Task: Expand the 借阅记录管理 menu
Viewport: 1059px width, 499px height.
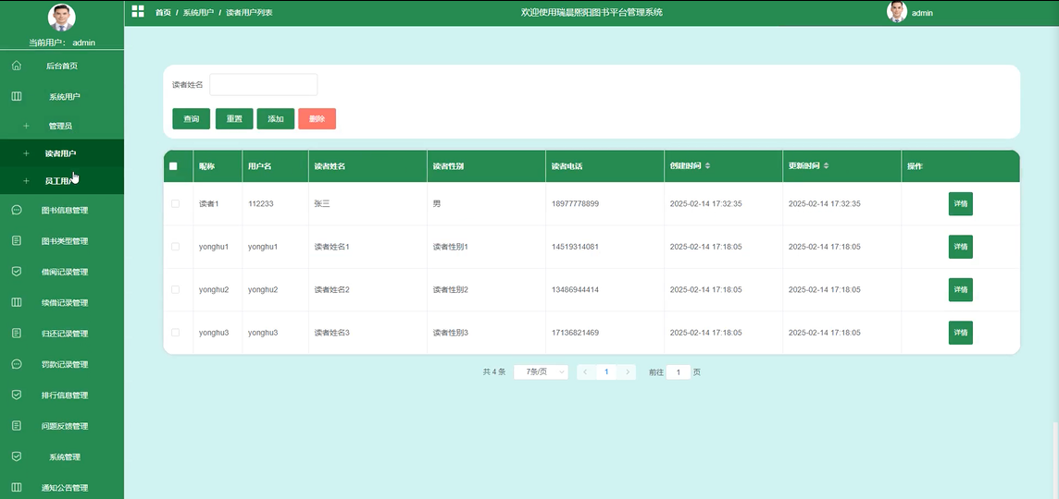Action: pos(62,272)
